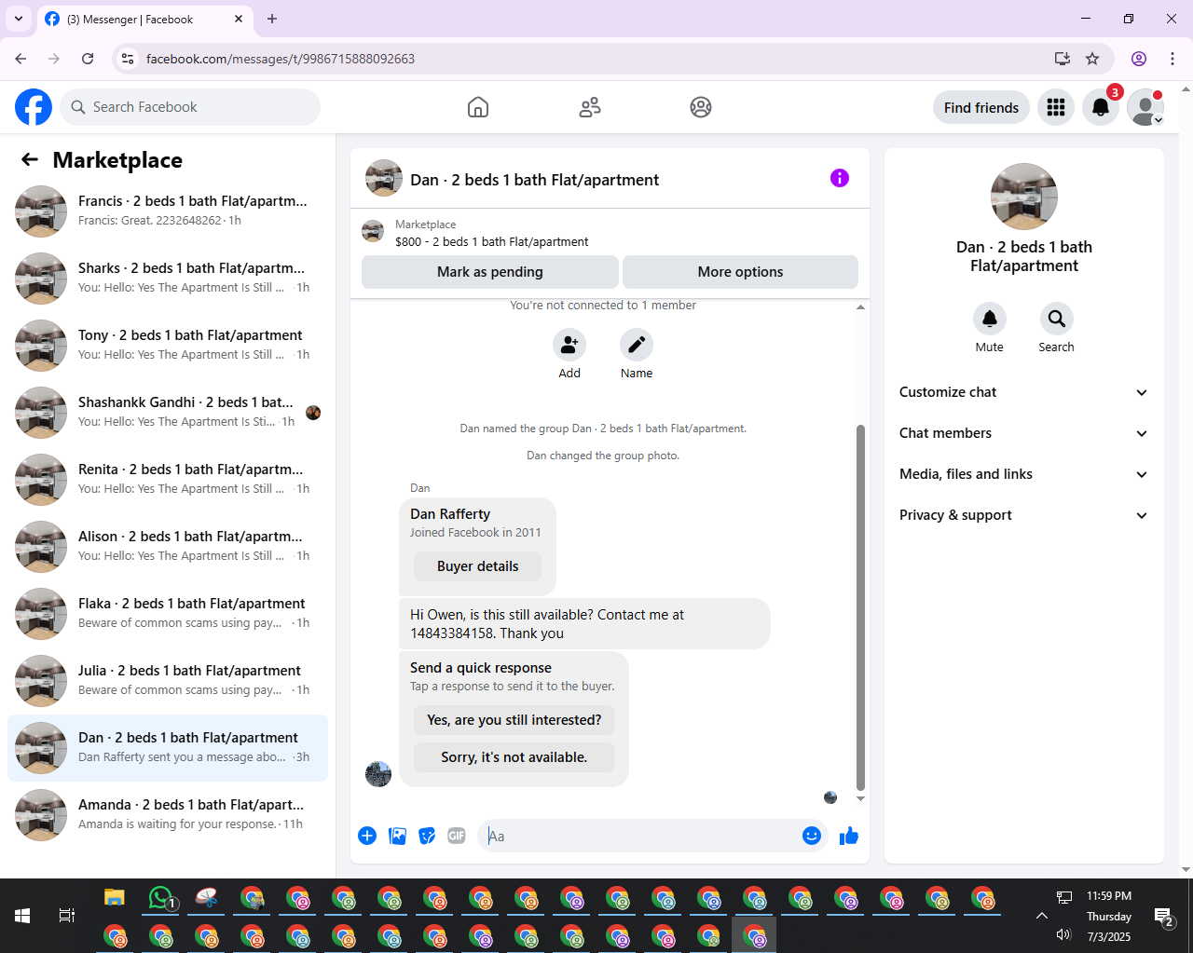
Task: Open Task View on taskbar
Action: coord(67,916)
